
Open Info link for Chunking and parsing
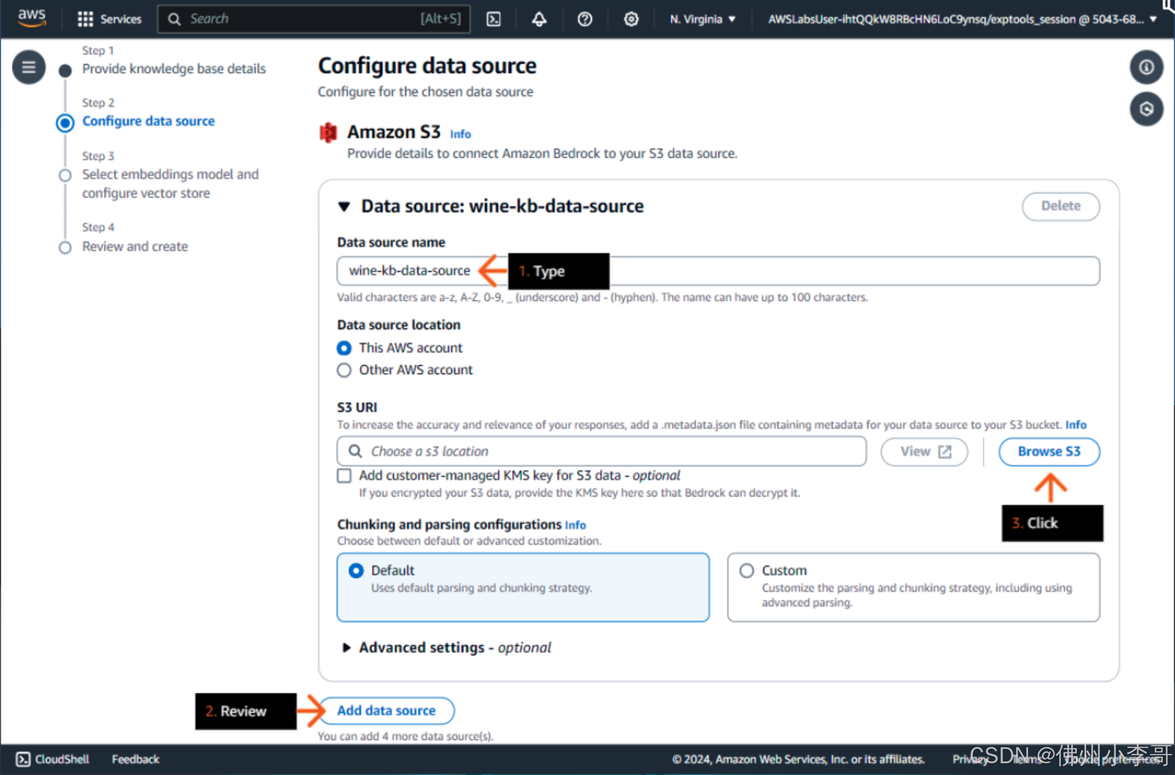pyautogui.click(x=575, y=525)
